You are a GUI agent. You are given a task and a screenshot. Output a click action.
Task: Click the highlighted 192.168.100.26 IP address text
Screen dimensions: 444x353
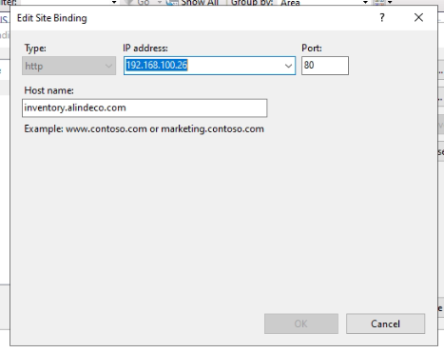(157, 65)
